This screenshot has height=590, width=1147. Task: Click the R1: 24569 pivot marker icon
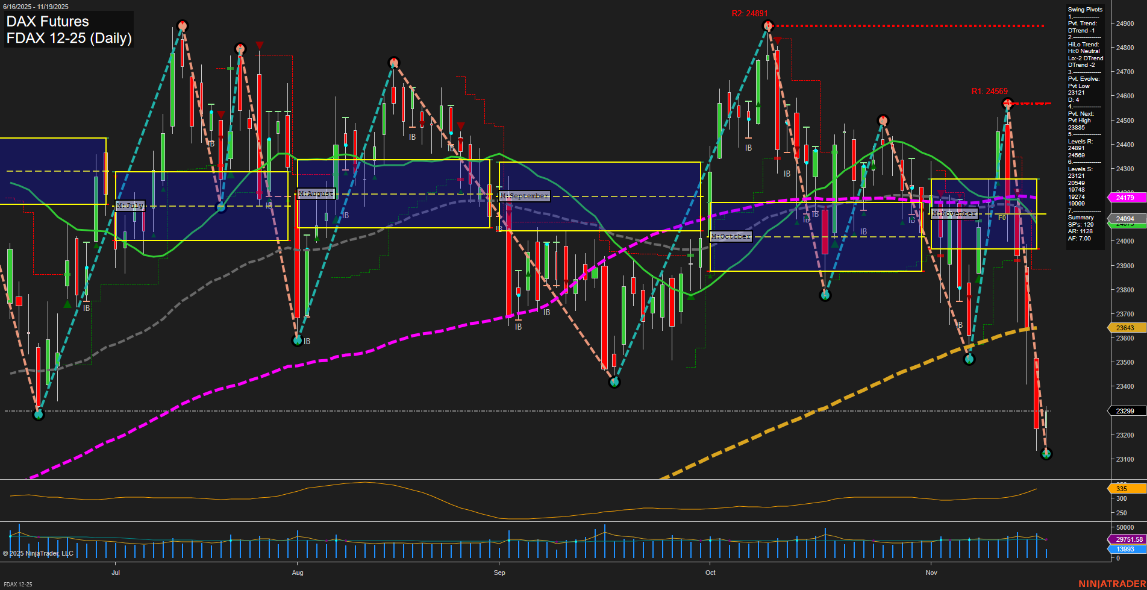pyautogui.click(x=1007, y=104)
